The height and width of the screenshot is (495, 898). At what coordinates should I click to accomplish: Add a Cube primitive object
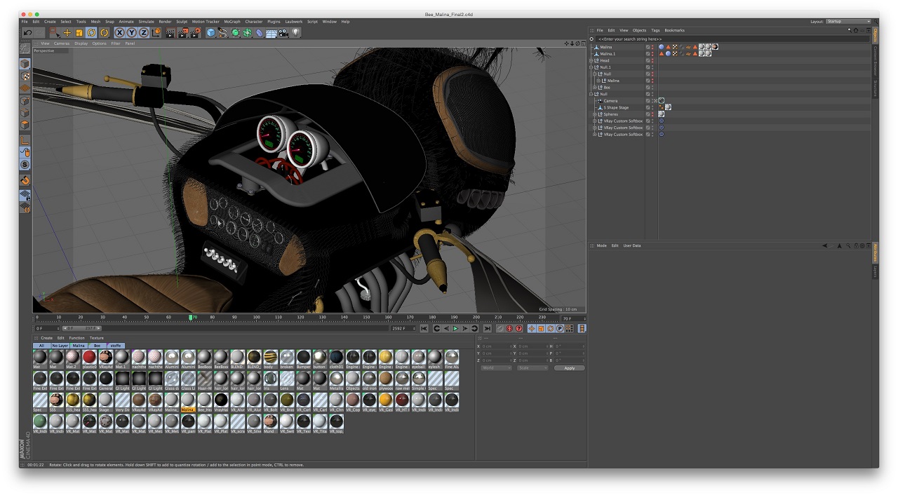coord(210,32)
